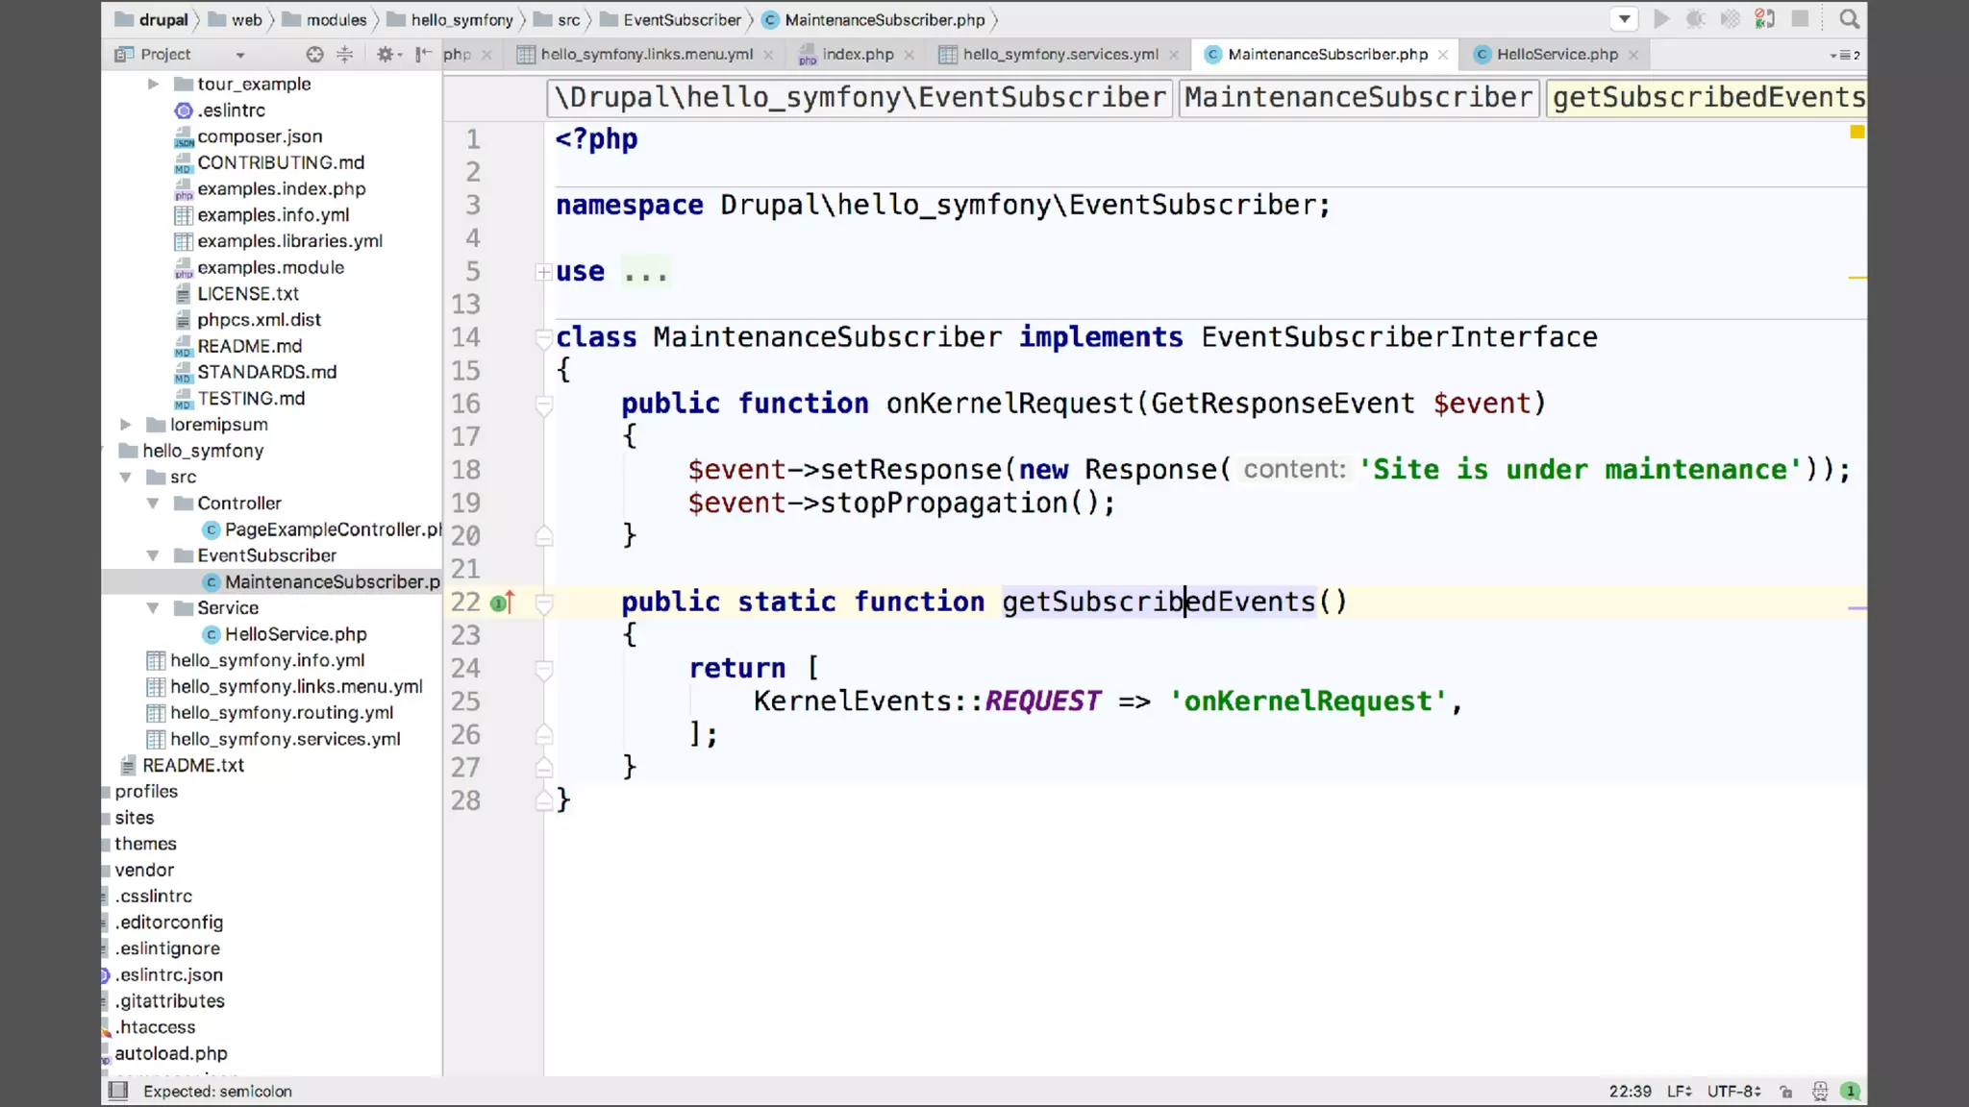This screenshot has height=1107, width=1969.
Task: Click the EventSubscriber breadcrumb in navigation bar
Action: click(x=681, y=20)
